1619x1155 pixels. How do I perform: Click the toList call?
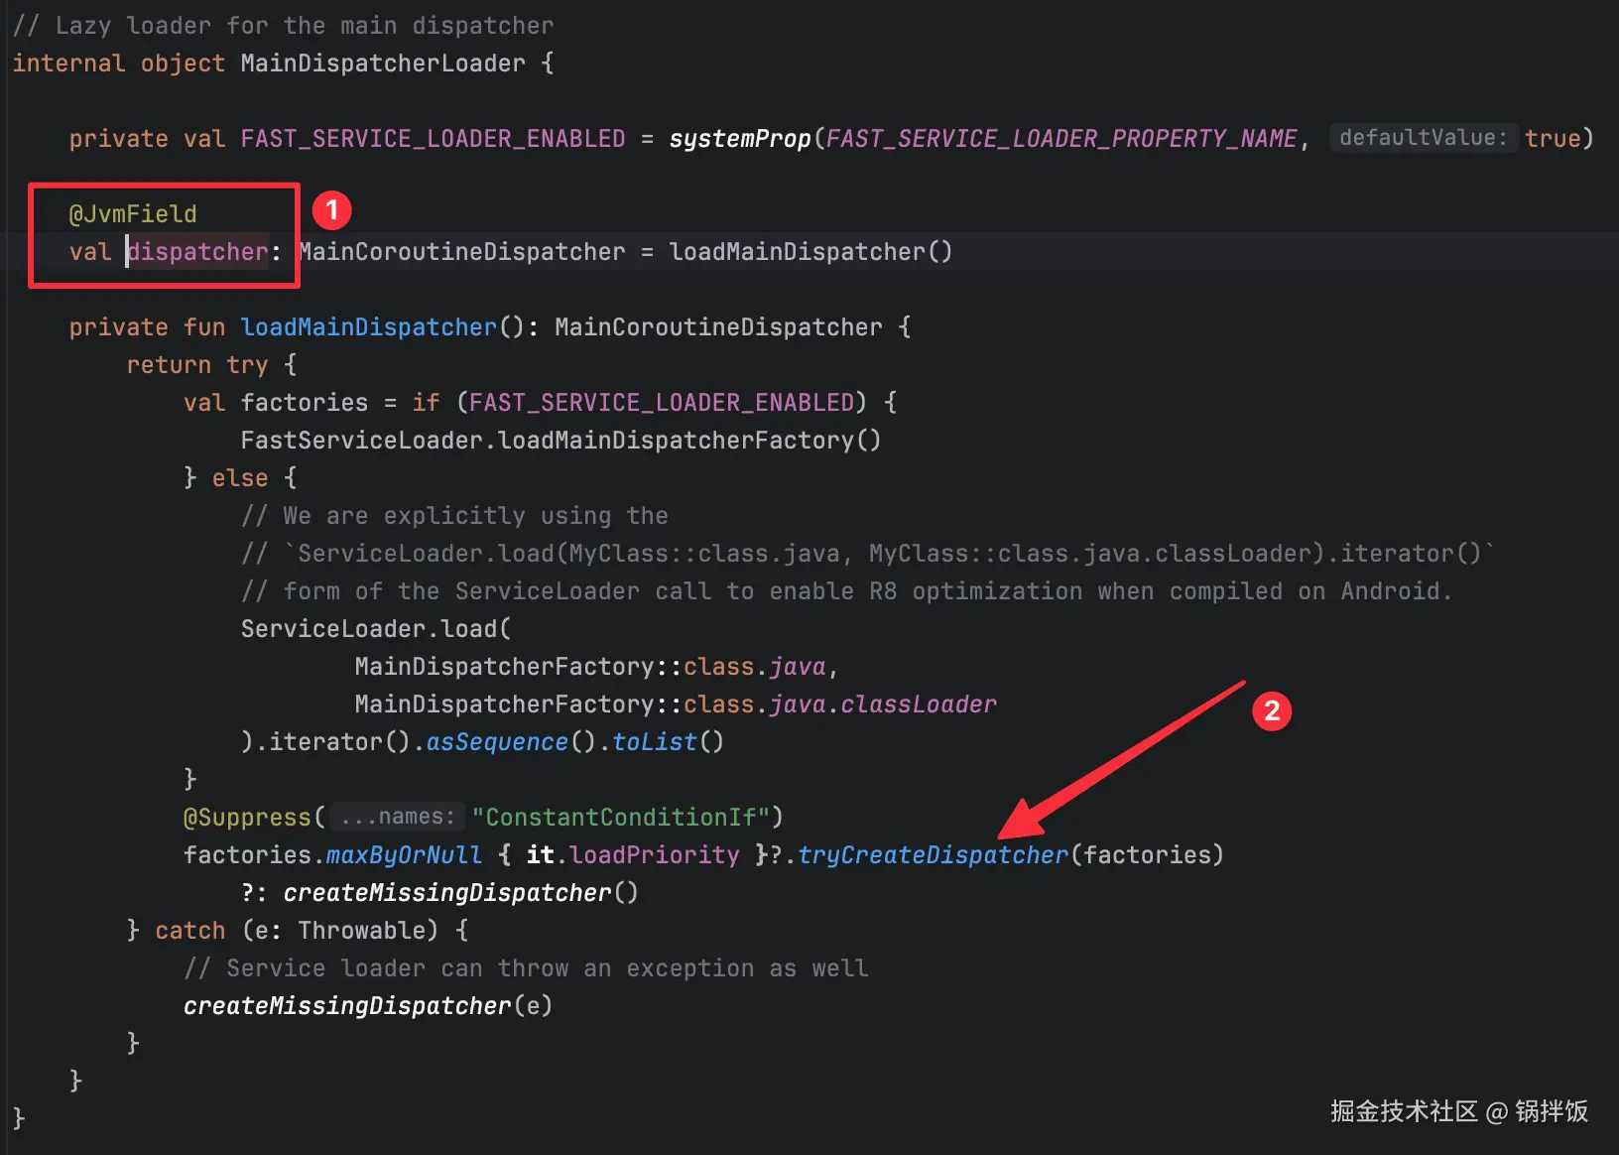(x=655, y=742)
